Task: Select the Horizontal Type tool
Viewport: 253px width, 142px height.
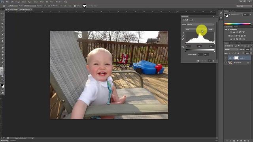Action: 2,66
